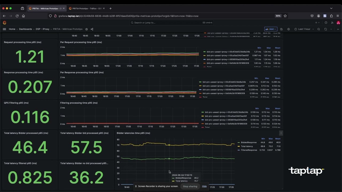Click the Grafana logo icon
The image size is (342, 192).
click(5, 23)
